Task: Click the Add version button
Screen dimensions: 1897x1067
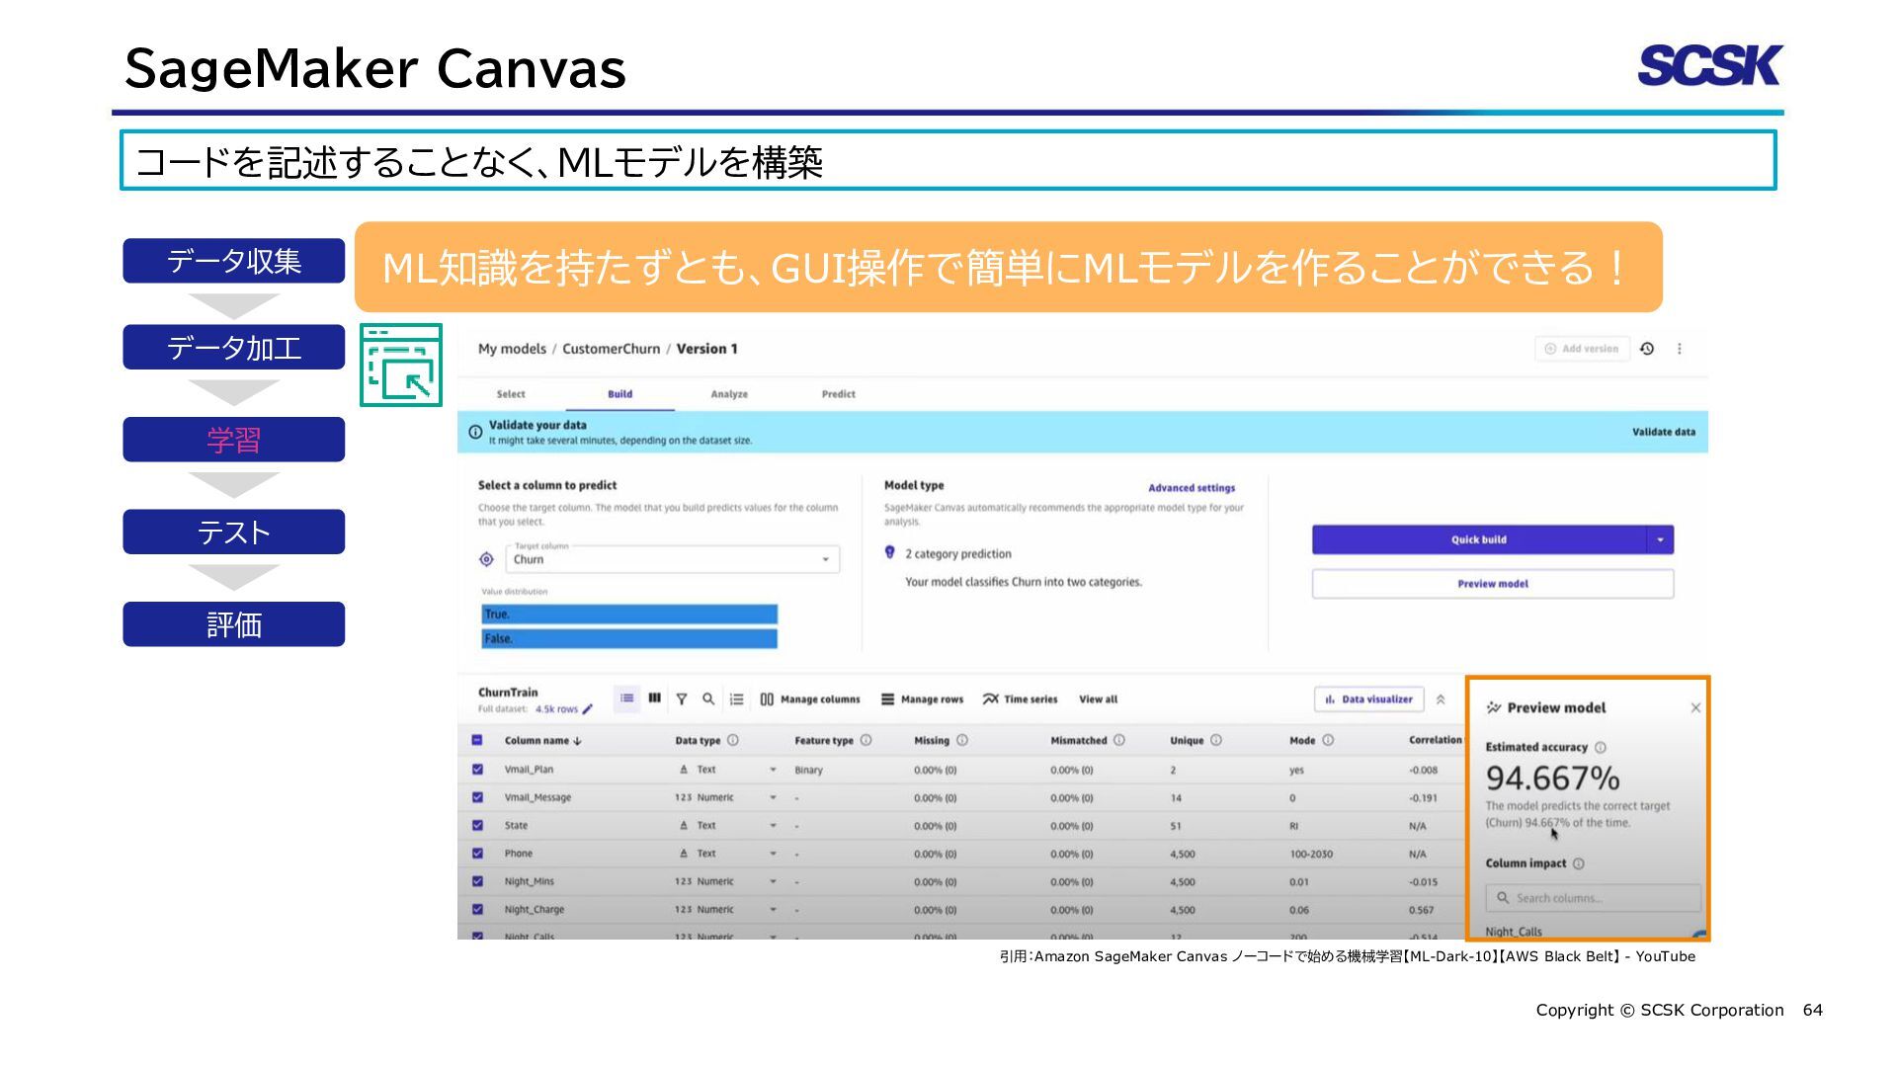Action: (1582, 349)
